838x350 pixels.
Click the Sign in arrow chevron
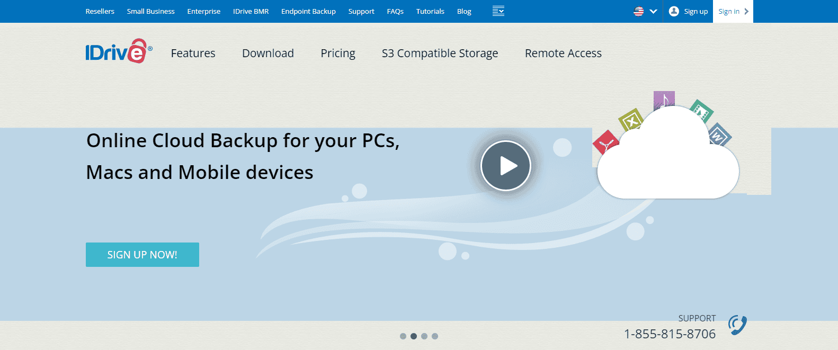tap(745, 11)
